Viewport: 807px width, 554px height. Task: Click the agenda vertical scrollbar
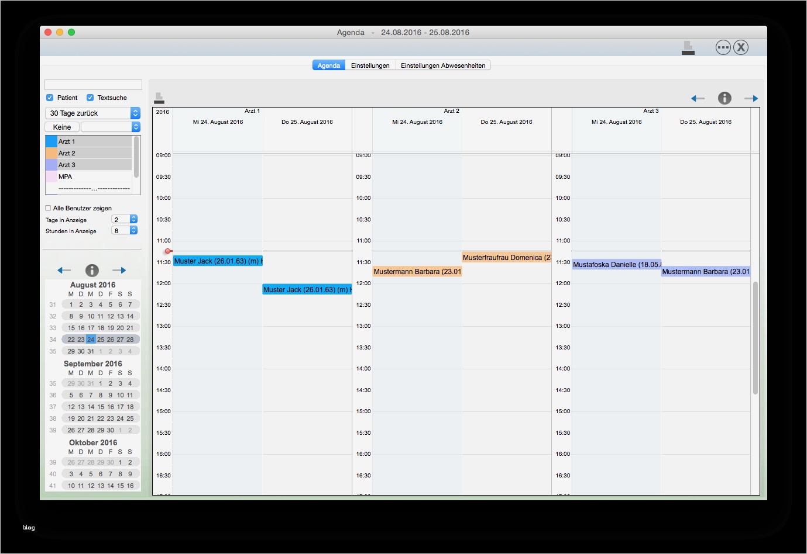[756, 338]
